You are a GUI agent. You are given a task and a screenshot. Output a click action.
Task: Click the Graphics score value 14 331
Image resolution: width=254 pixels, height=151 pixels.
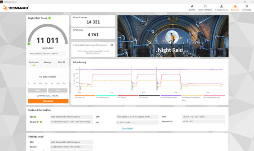point(93,22)
